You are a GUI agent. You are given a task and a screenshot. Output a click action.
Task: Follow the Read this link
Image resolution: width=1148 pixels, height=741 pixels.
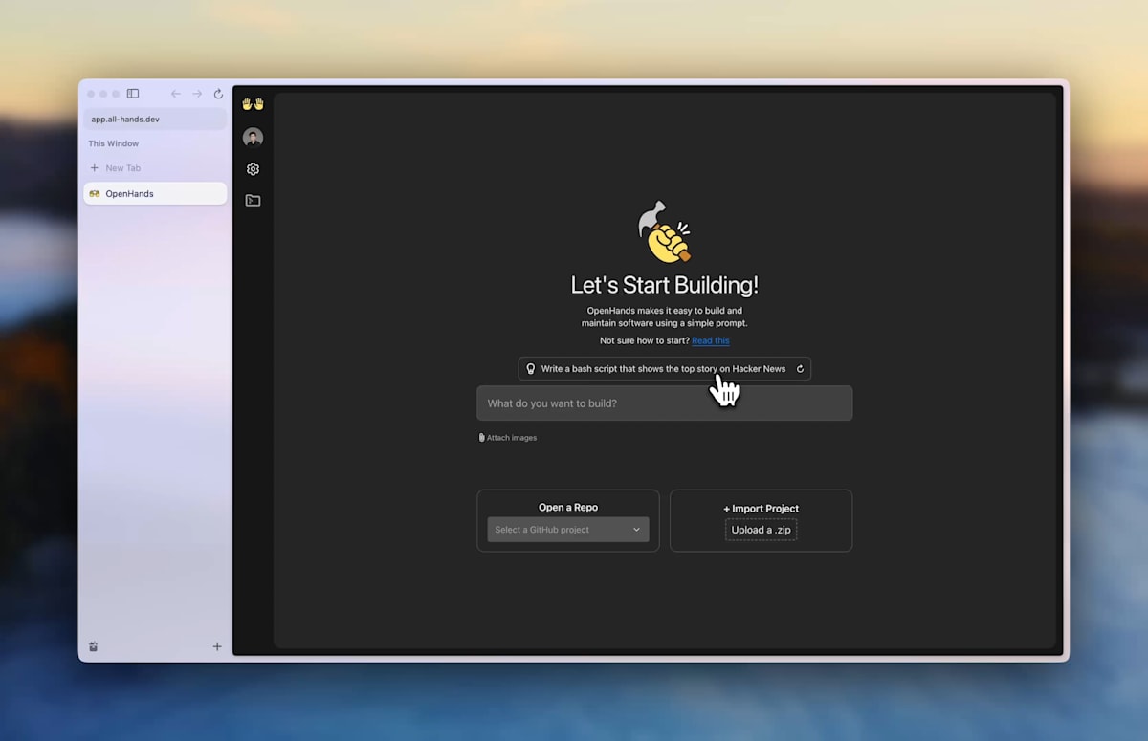tap(711, 340)
